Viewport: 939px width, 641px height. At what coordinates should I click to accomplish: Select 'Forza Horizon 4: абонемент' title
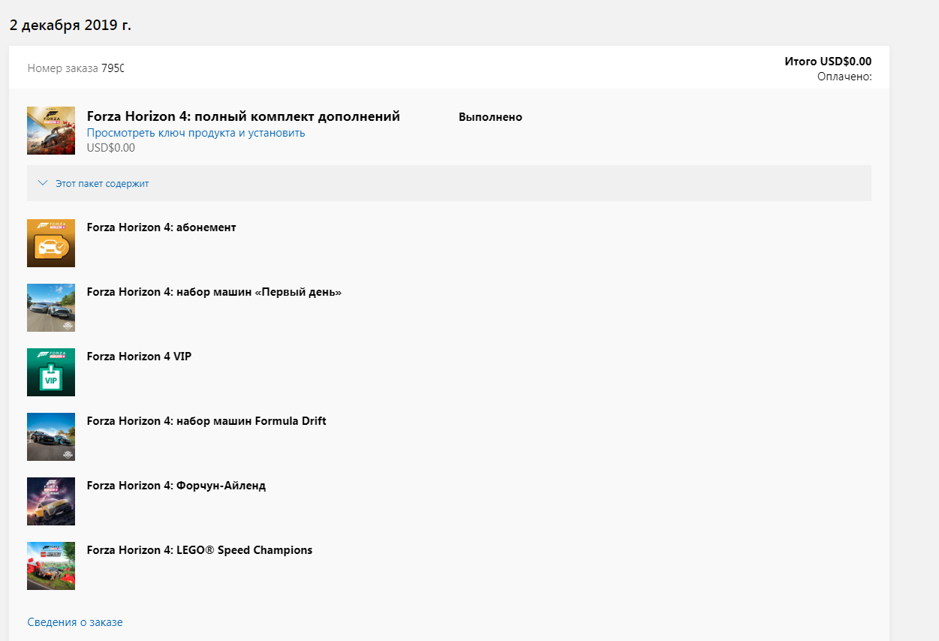pyautogui.click(x=161, y=227)
